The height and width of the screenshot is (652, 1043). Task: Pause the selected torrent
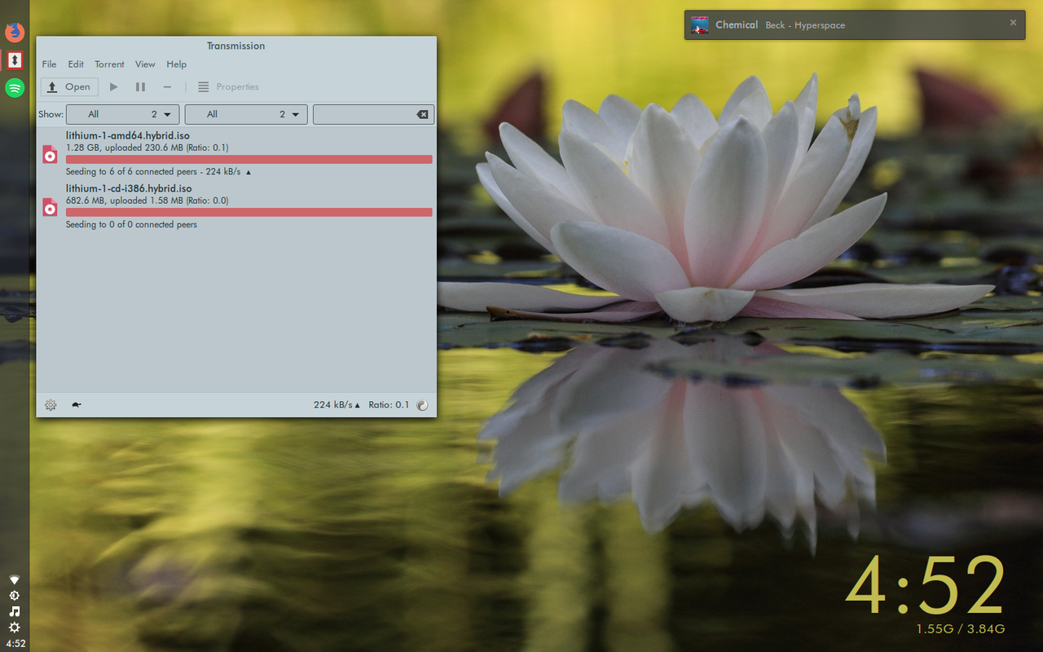click(140, 87)
